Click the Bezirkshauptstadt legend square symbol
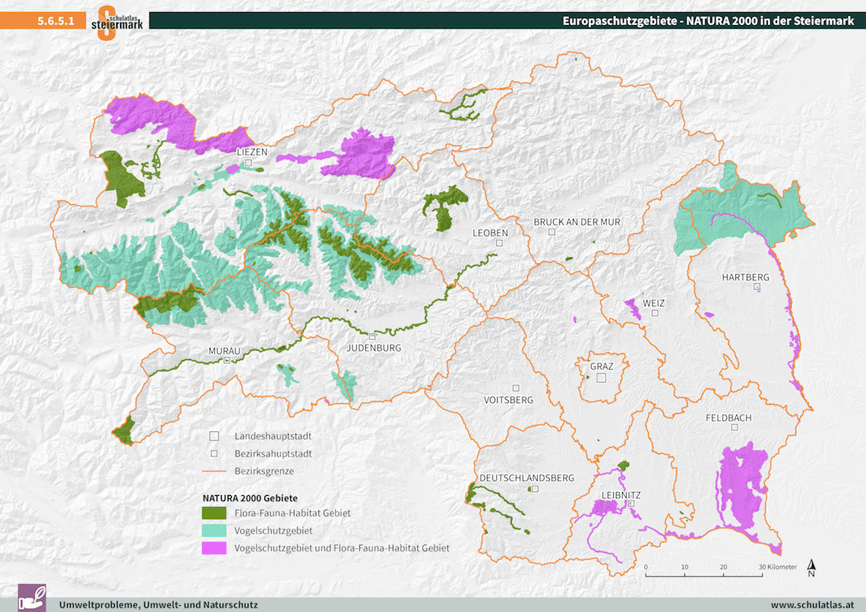Image resolution: width=866 pixels, height=612 pixels. [x=214, y=453]
